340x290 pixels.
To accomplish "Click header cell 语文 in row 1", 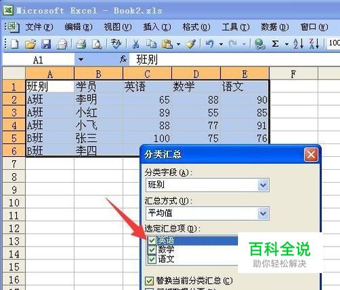I will (245, 86).
